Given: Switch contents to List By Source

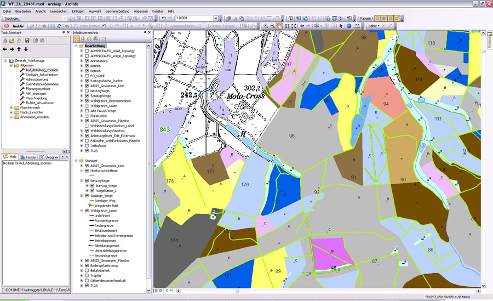Looking at the screenshot, I should pyautogui.click(x=83, y=39).
